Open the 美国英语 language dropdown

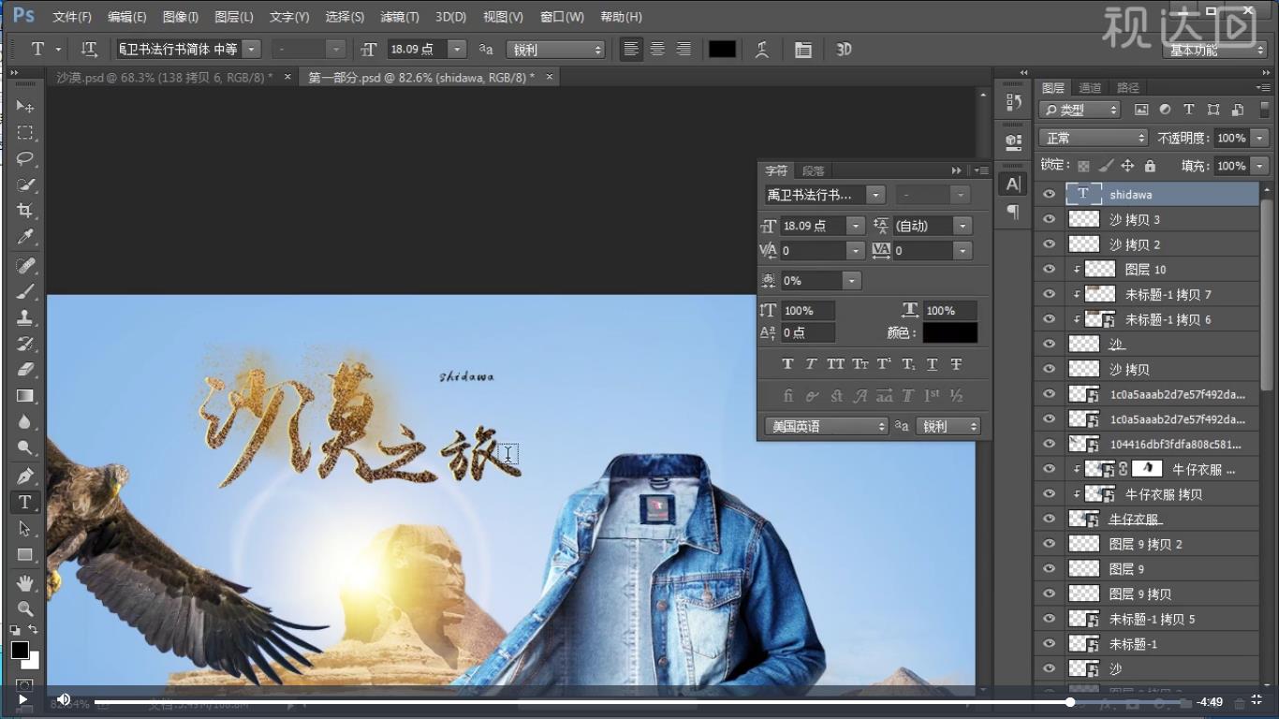pos(824,426)
